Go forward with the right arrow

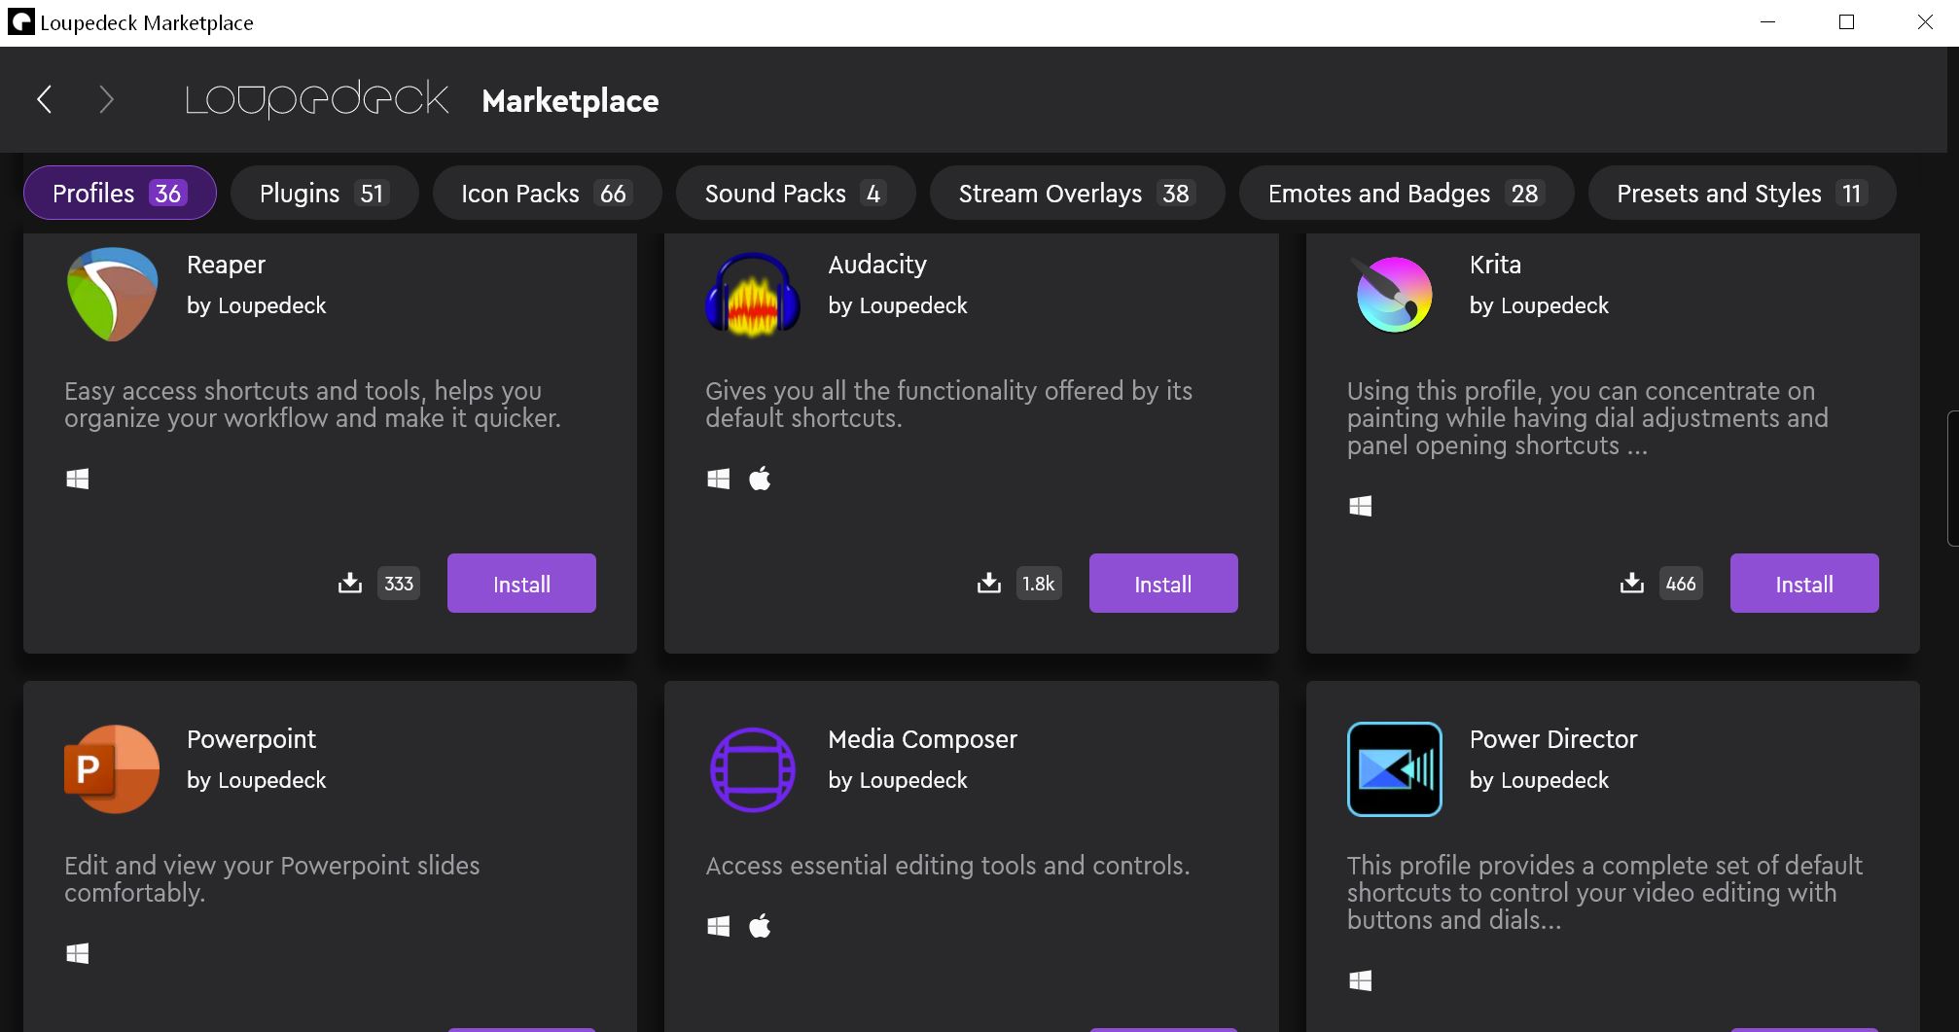coord(106,99)
